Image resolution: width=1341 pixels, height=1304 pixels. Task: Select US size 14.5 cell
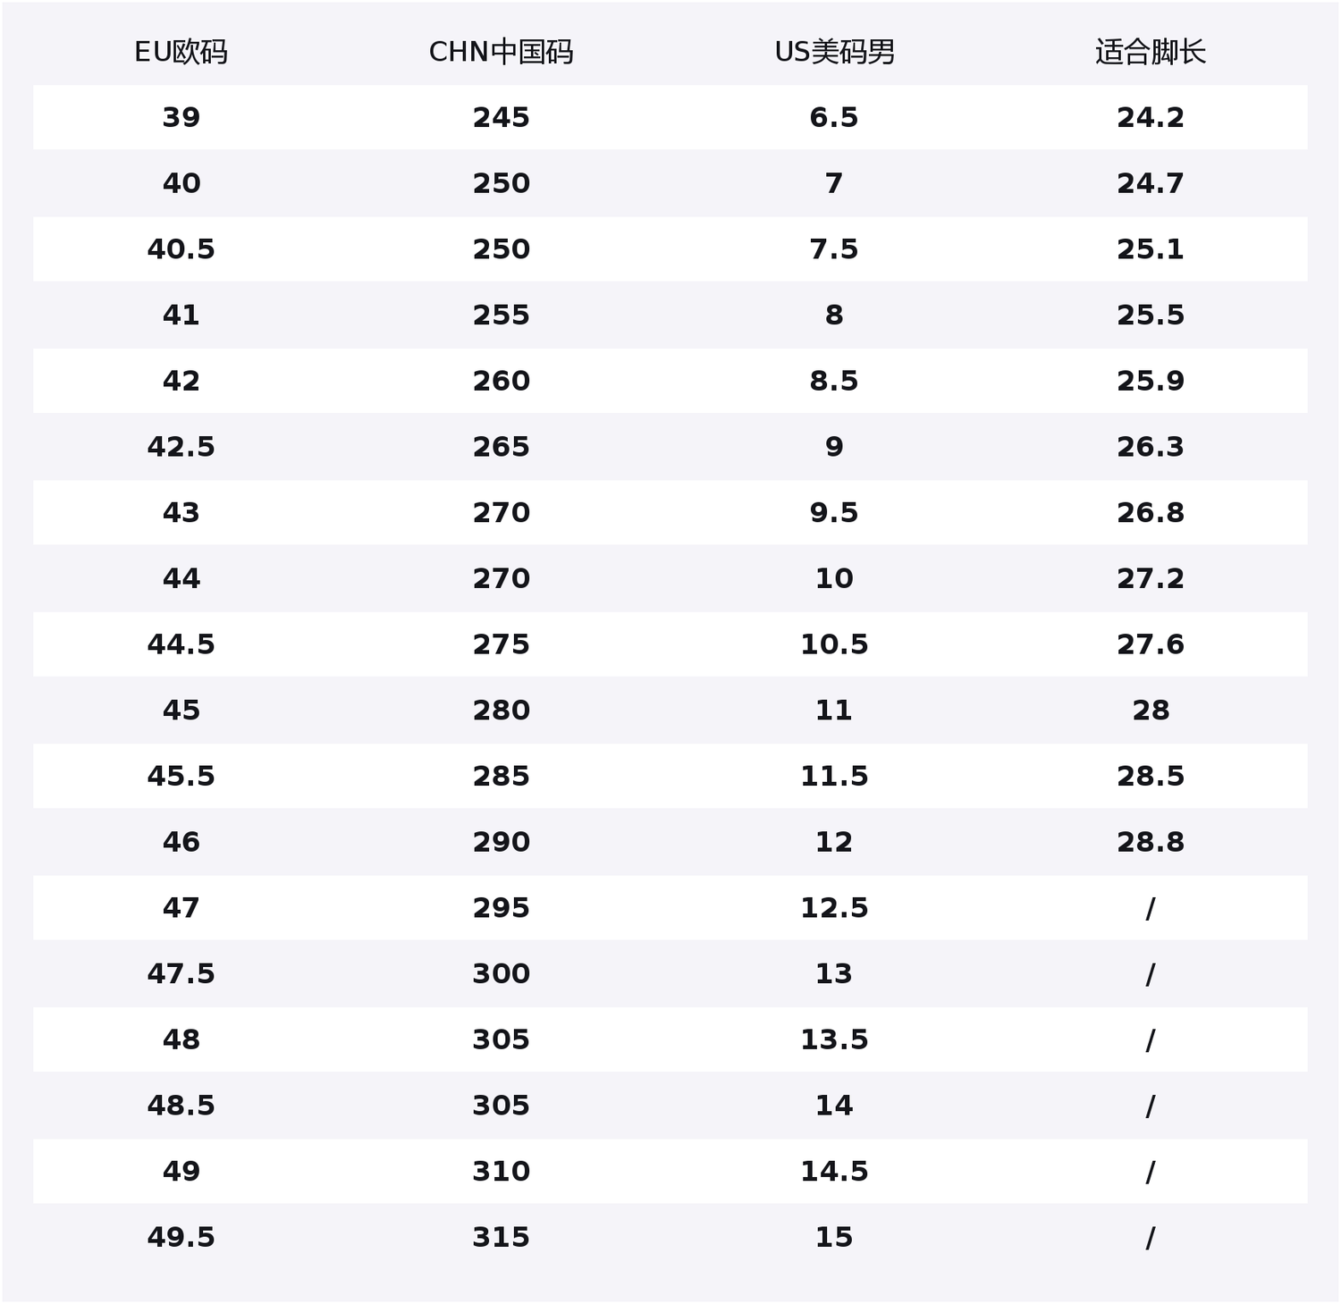click(x=834, y=1171)
